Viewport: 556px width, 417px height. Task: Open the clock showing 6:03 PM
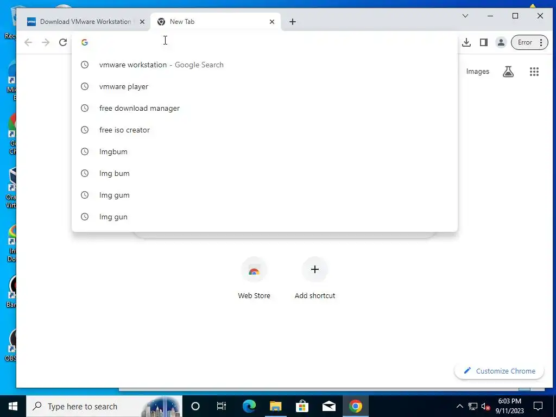pyautogui.click(x=509, y=406)
